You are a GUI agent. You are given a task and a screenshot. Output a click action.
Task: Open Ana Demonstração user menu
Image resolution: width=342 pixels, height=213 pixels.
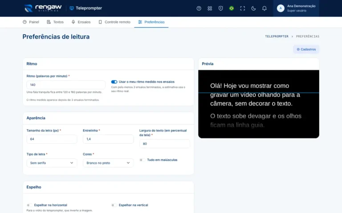(296, 8)
